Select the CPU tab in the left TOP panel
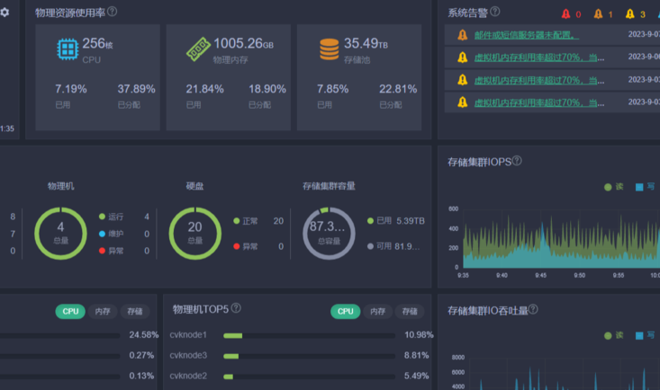The height and width of the screenshot is (390, 660). pos(70,312)
